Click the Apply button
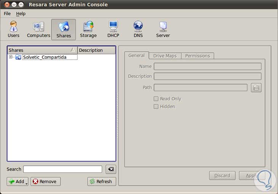The image size is (278, 194). (x=252, y=176)
